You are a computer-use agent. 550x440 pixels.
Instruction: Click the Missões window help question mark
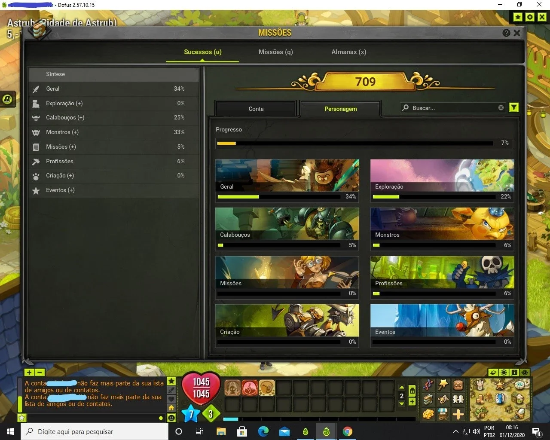(x=506, y=33)
